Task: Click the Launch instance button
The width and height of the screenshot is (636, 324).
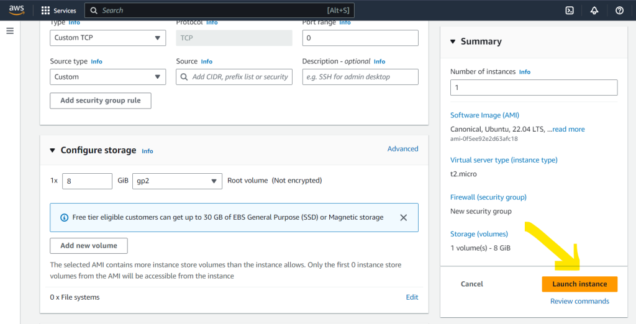Action: pyautogui.click(x=579, y=284)
